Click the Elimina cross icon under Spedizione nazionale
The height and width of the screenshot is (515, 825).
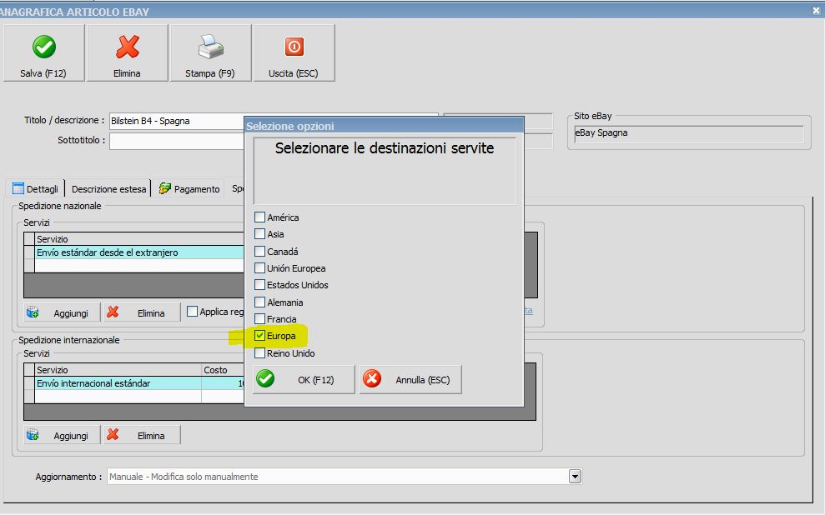(x=113, y=312)
